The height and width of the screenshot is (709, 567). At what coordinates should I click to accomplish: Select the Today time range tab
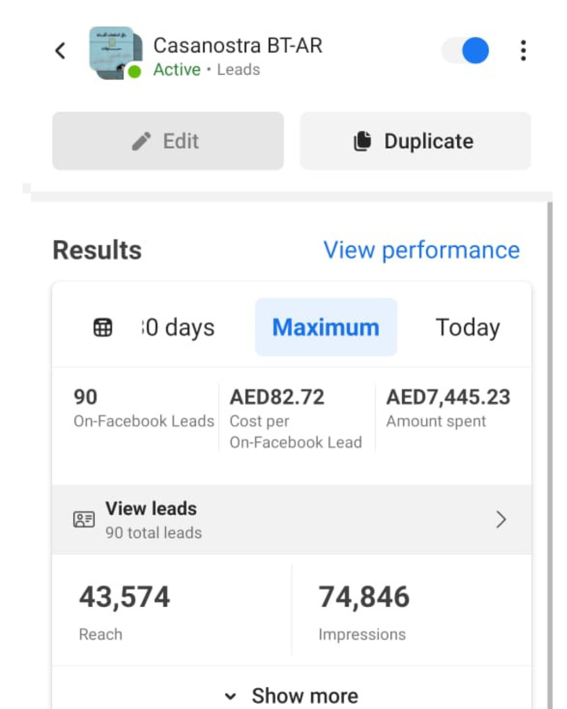point(467,327)
